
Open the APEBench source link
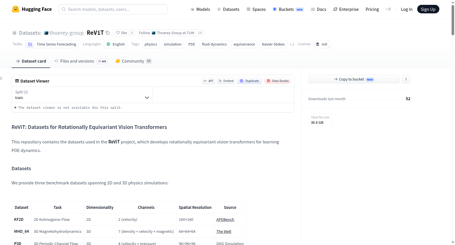point(225,219)
